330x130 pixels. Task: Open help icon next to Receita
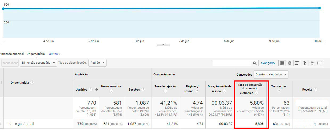click(316, 90)
